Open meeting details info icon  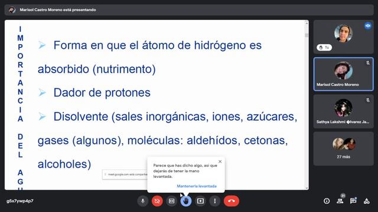(327, 201)
